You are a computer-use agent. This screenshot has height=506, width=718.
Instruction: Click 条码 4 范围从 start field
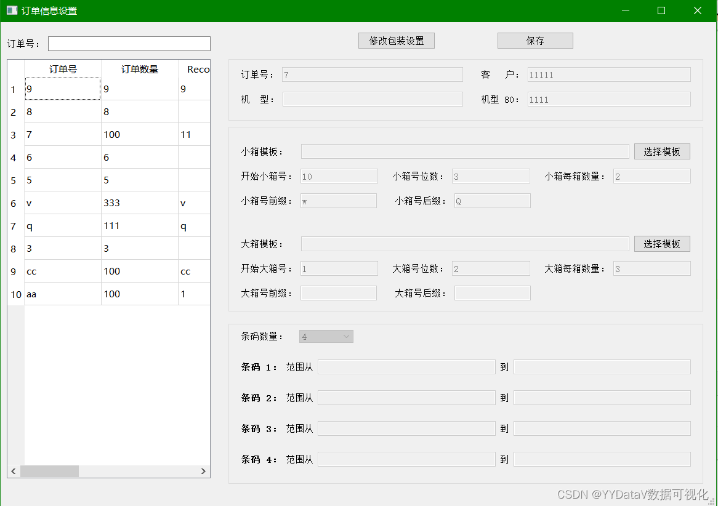(x=406, y=459)
